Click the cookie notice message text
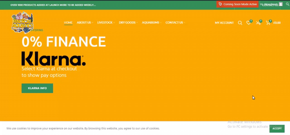 [83, 128]
